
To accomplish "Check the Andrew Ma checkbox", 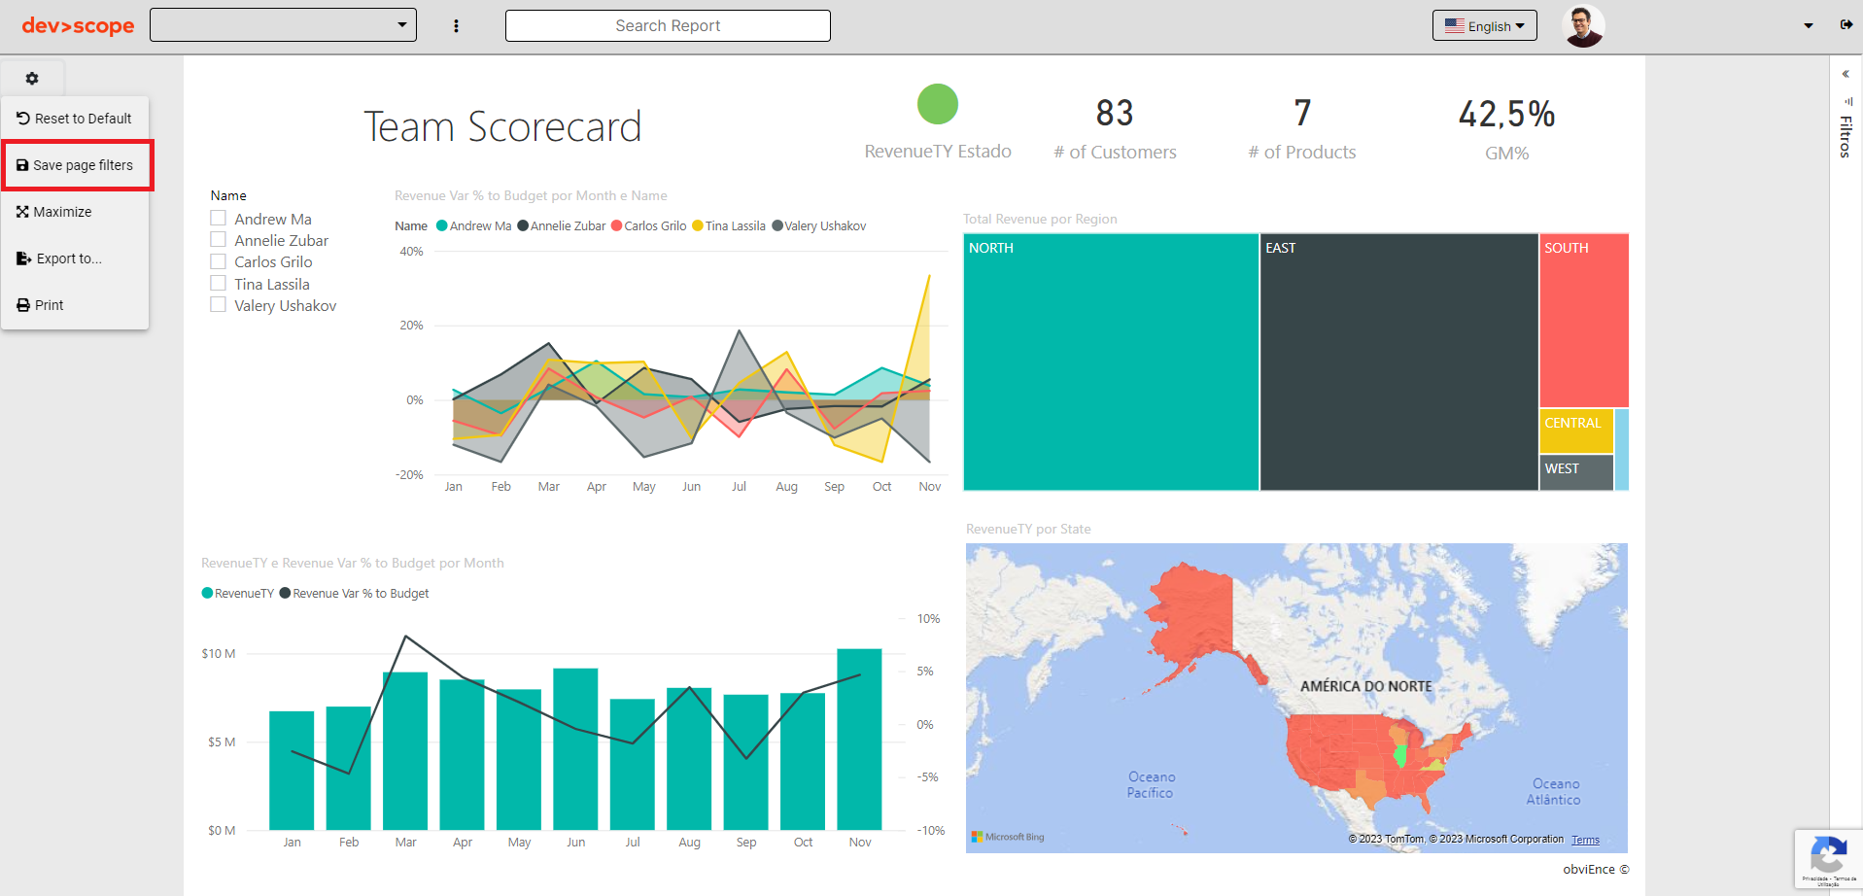I will (218, 218).
